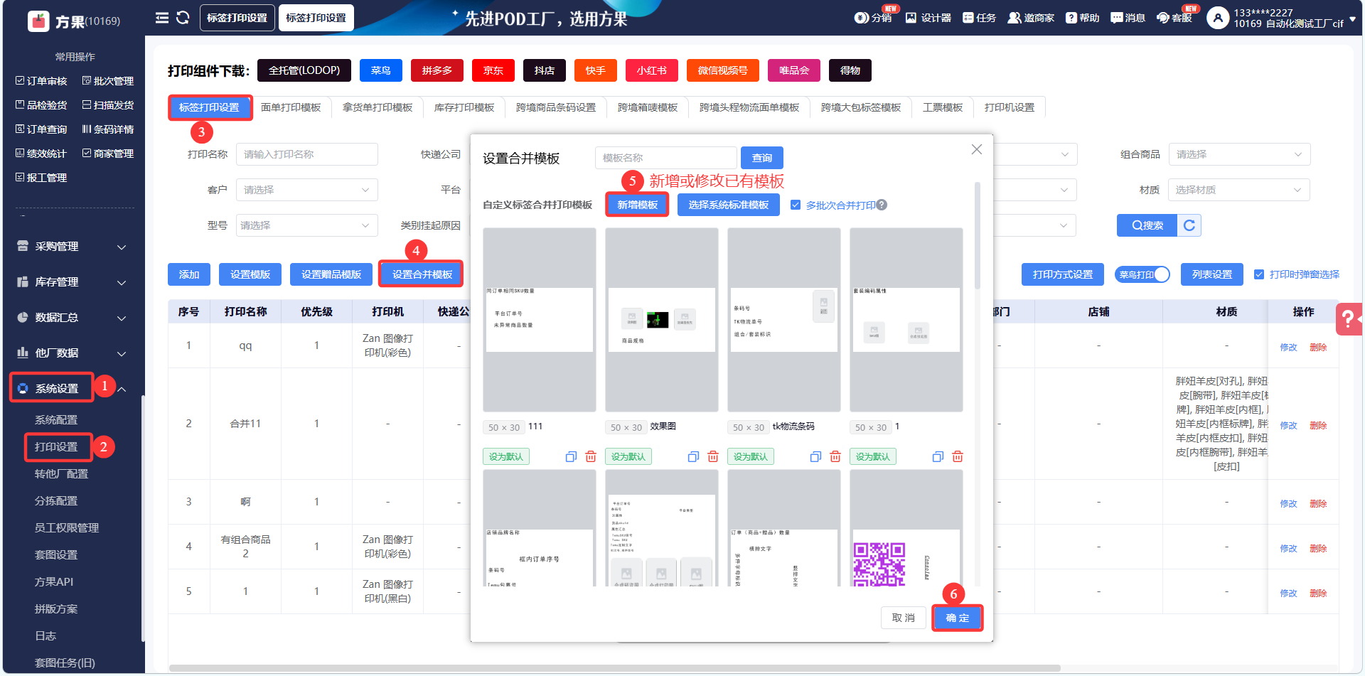Click the horizontal scrollbar below the table
This screenshot has width=1365, height=676.
615,668
